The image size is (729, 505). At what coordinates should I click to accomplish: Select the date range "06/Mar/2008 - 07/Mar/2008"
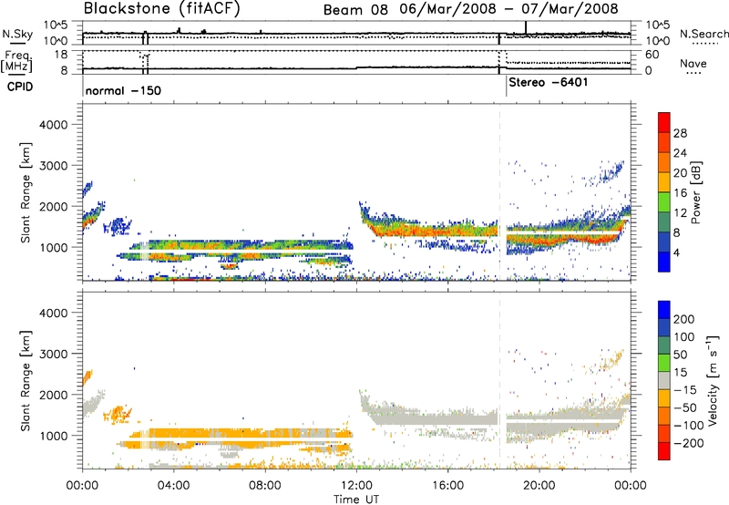click(508, 9)
